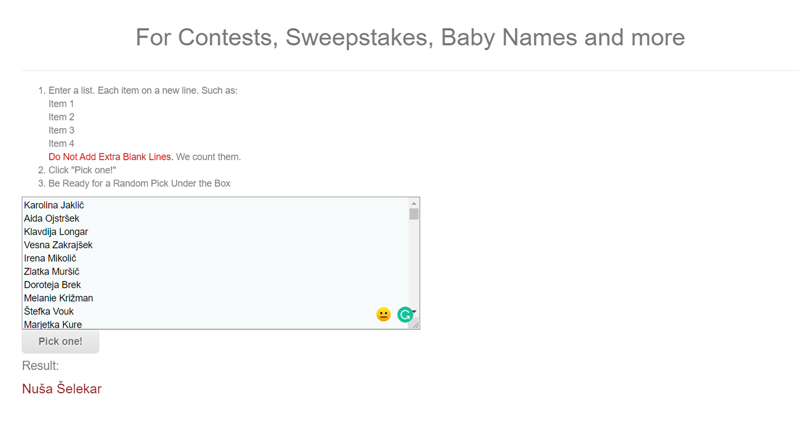Set cursor on the "Zlatka Muršič" line
Image resolution: width=810 pixels, height=430 pixels.
(52, 271)
